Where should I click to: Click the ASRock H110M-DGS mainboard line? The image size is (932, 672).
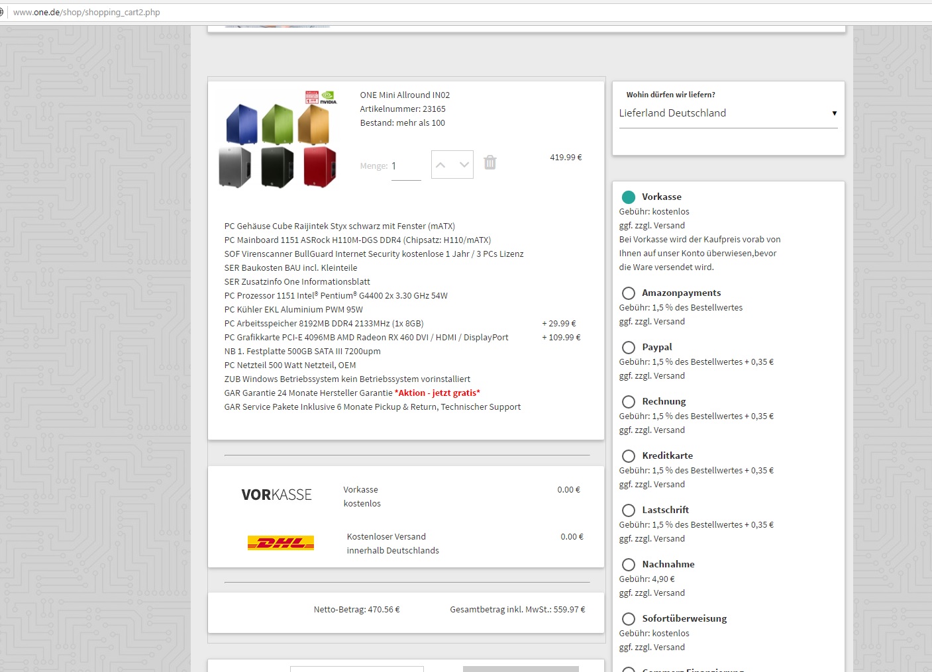pyautogui.click(x=358, y=240)
